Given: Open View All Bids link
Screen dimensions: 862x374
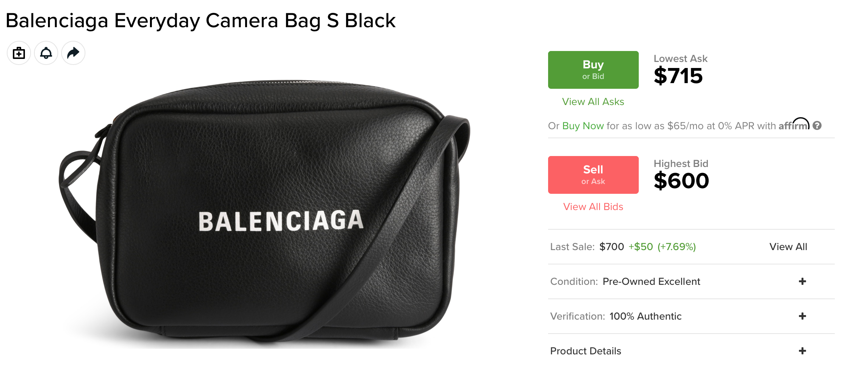Looking at the screenshot, I should (x=593, y=207).
